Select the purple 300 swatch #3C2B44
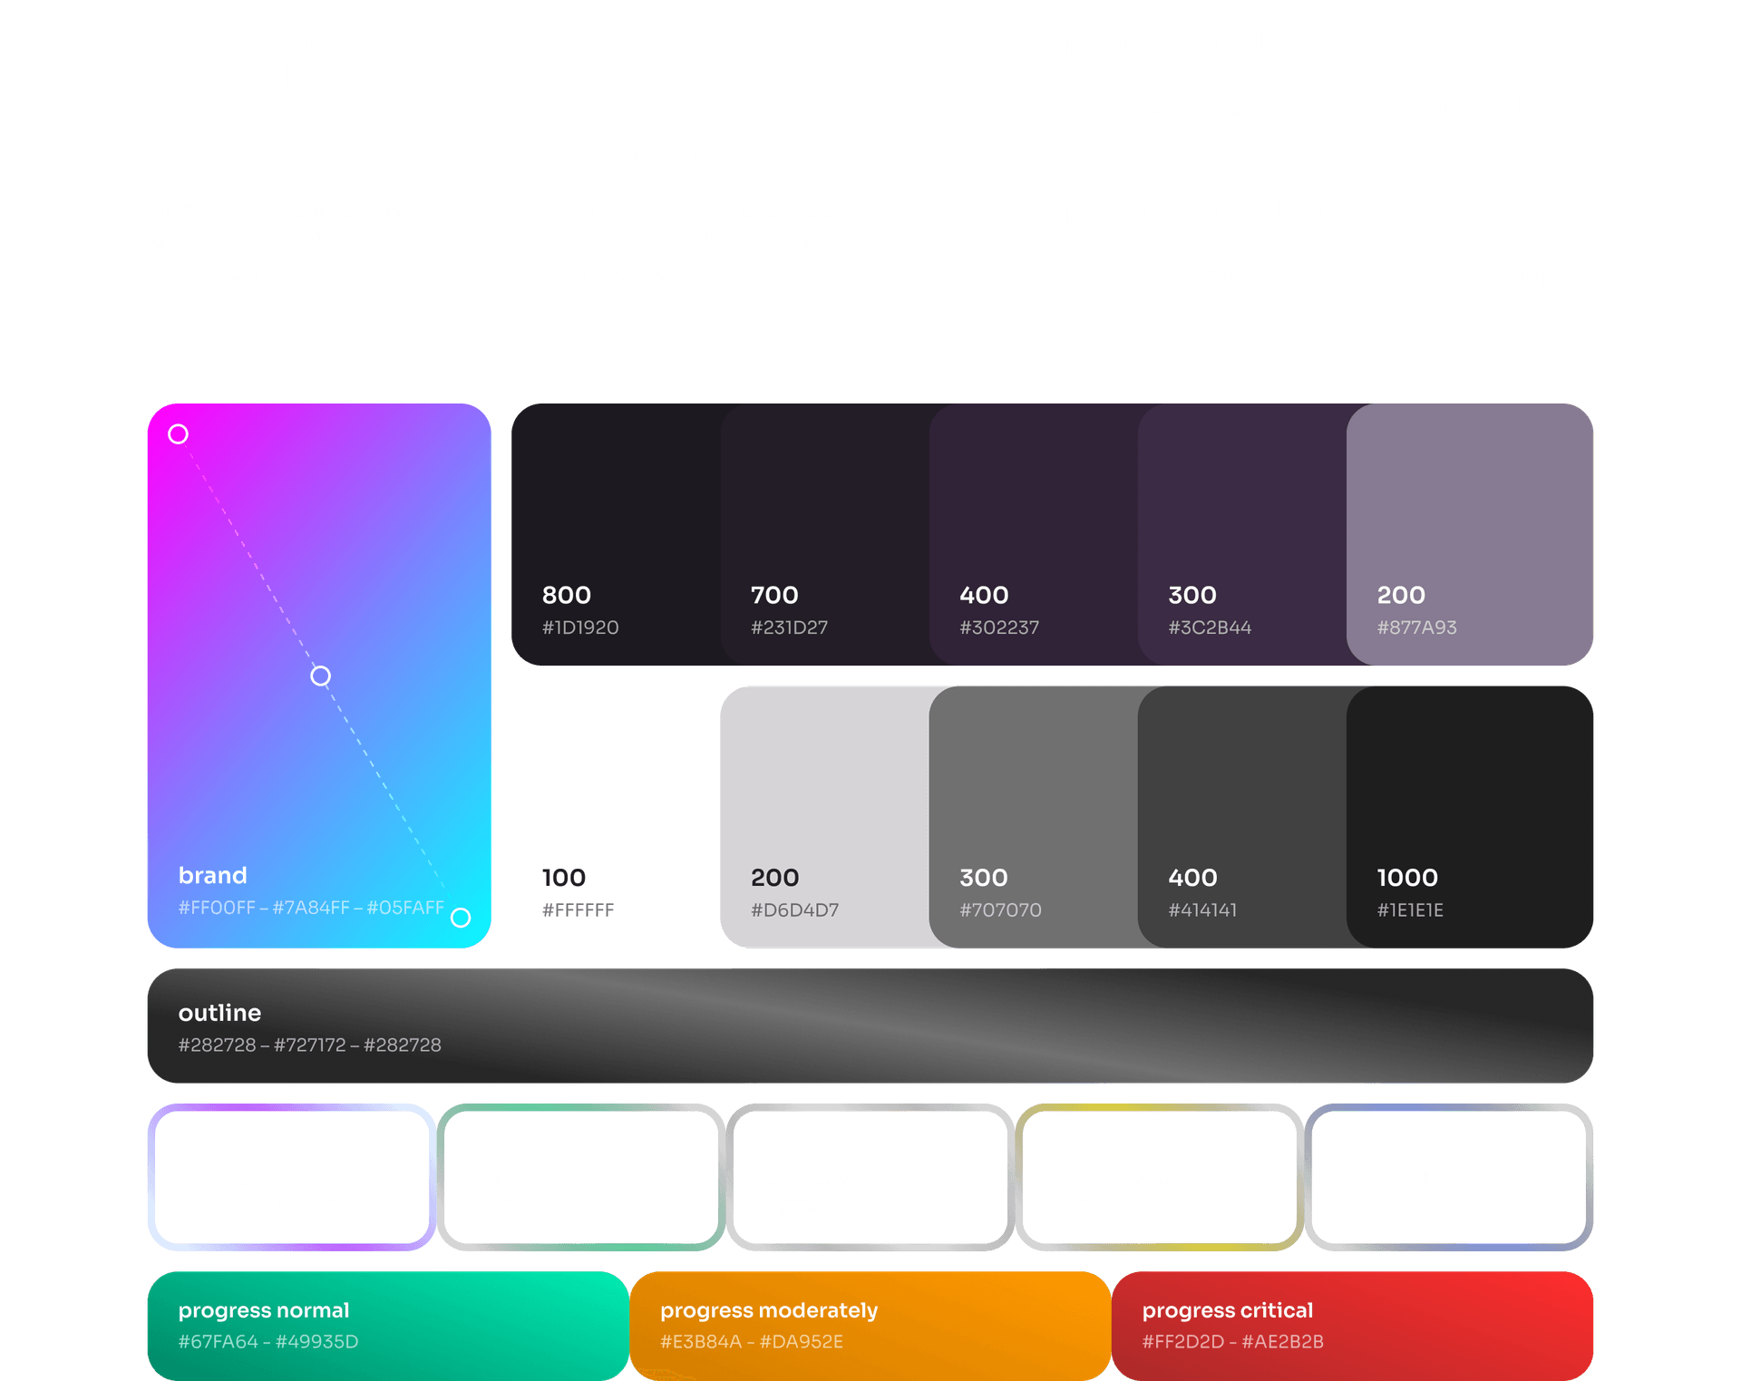Screen dimensions: 1741x1381 (1242, 534)
